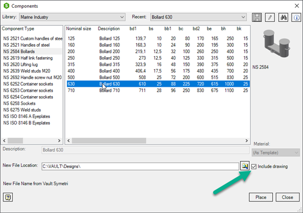Click left arrow of table horizontal scrollbar

(x=69, y=141)
